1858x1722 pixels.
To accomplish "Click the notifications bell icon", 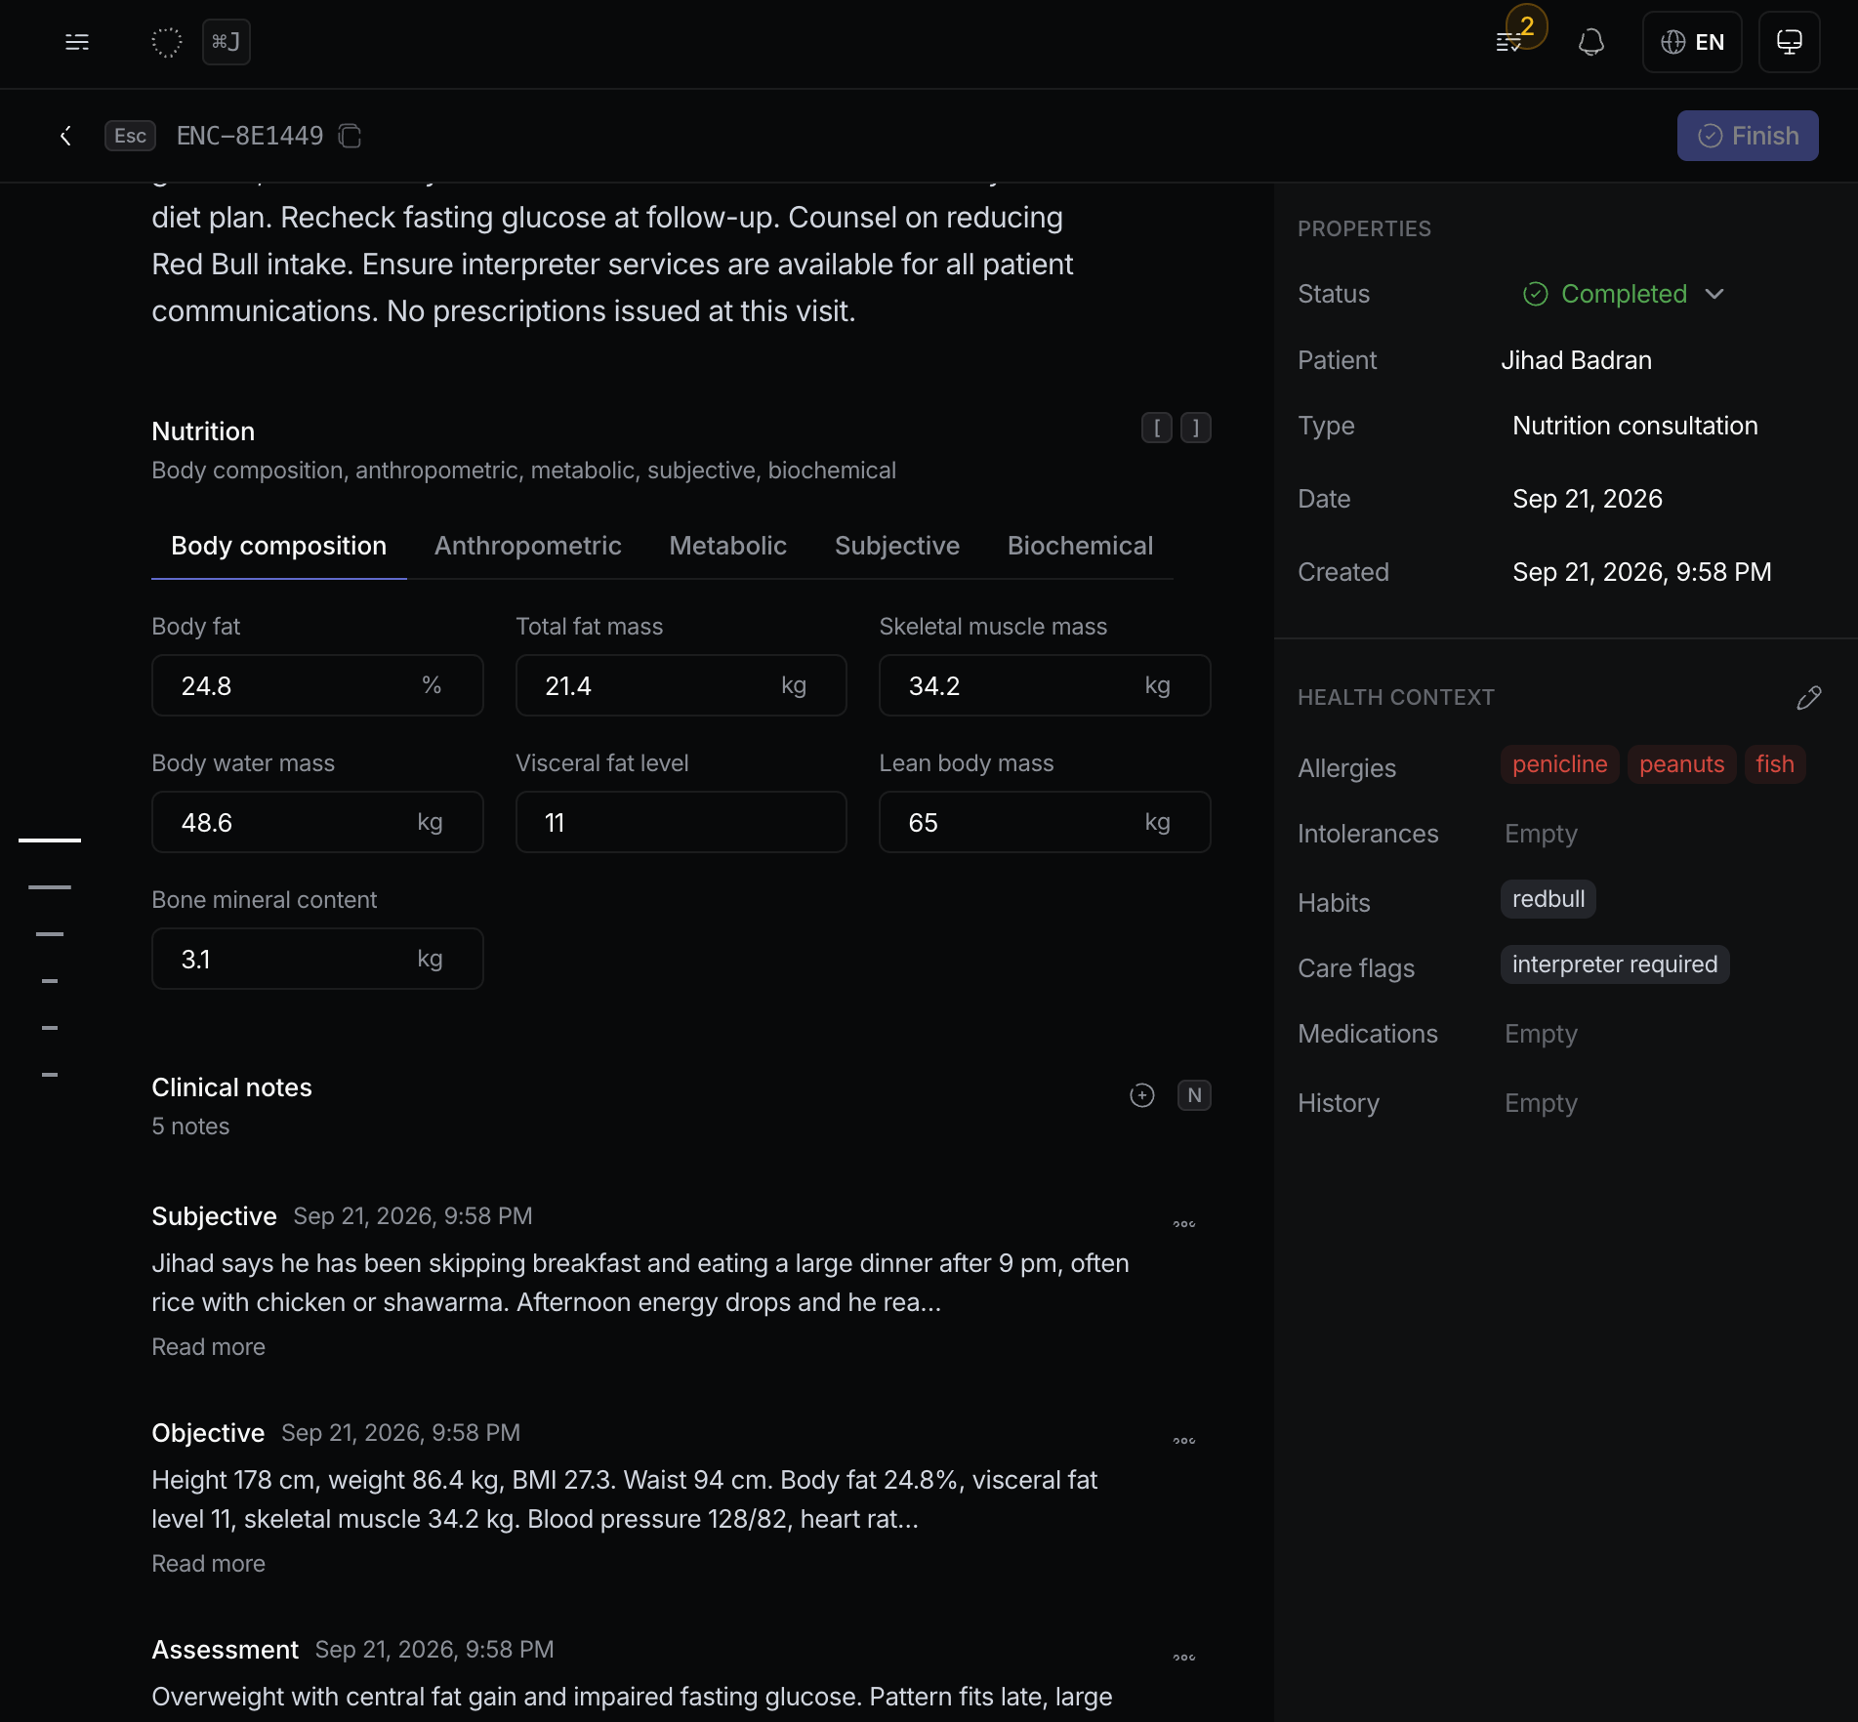I will point(1591,42).
